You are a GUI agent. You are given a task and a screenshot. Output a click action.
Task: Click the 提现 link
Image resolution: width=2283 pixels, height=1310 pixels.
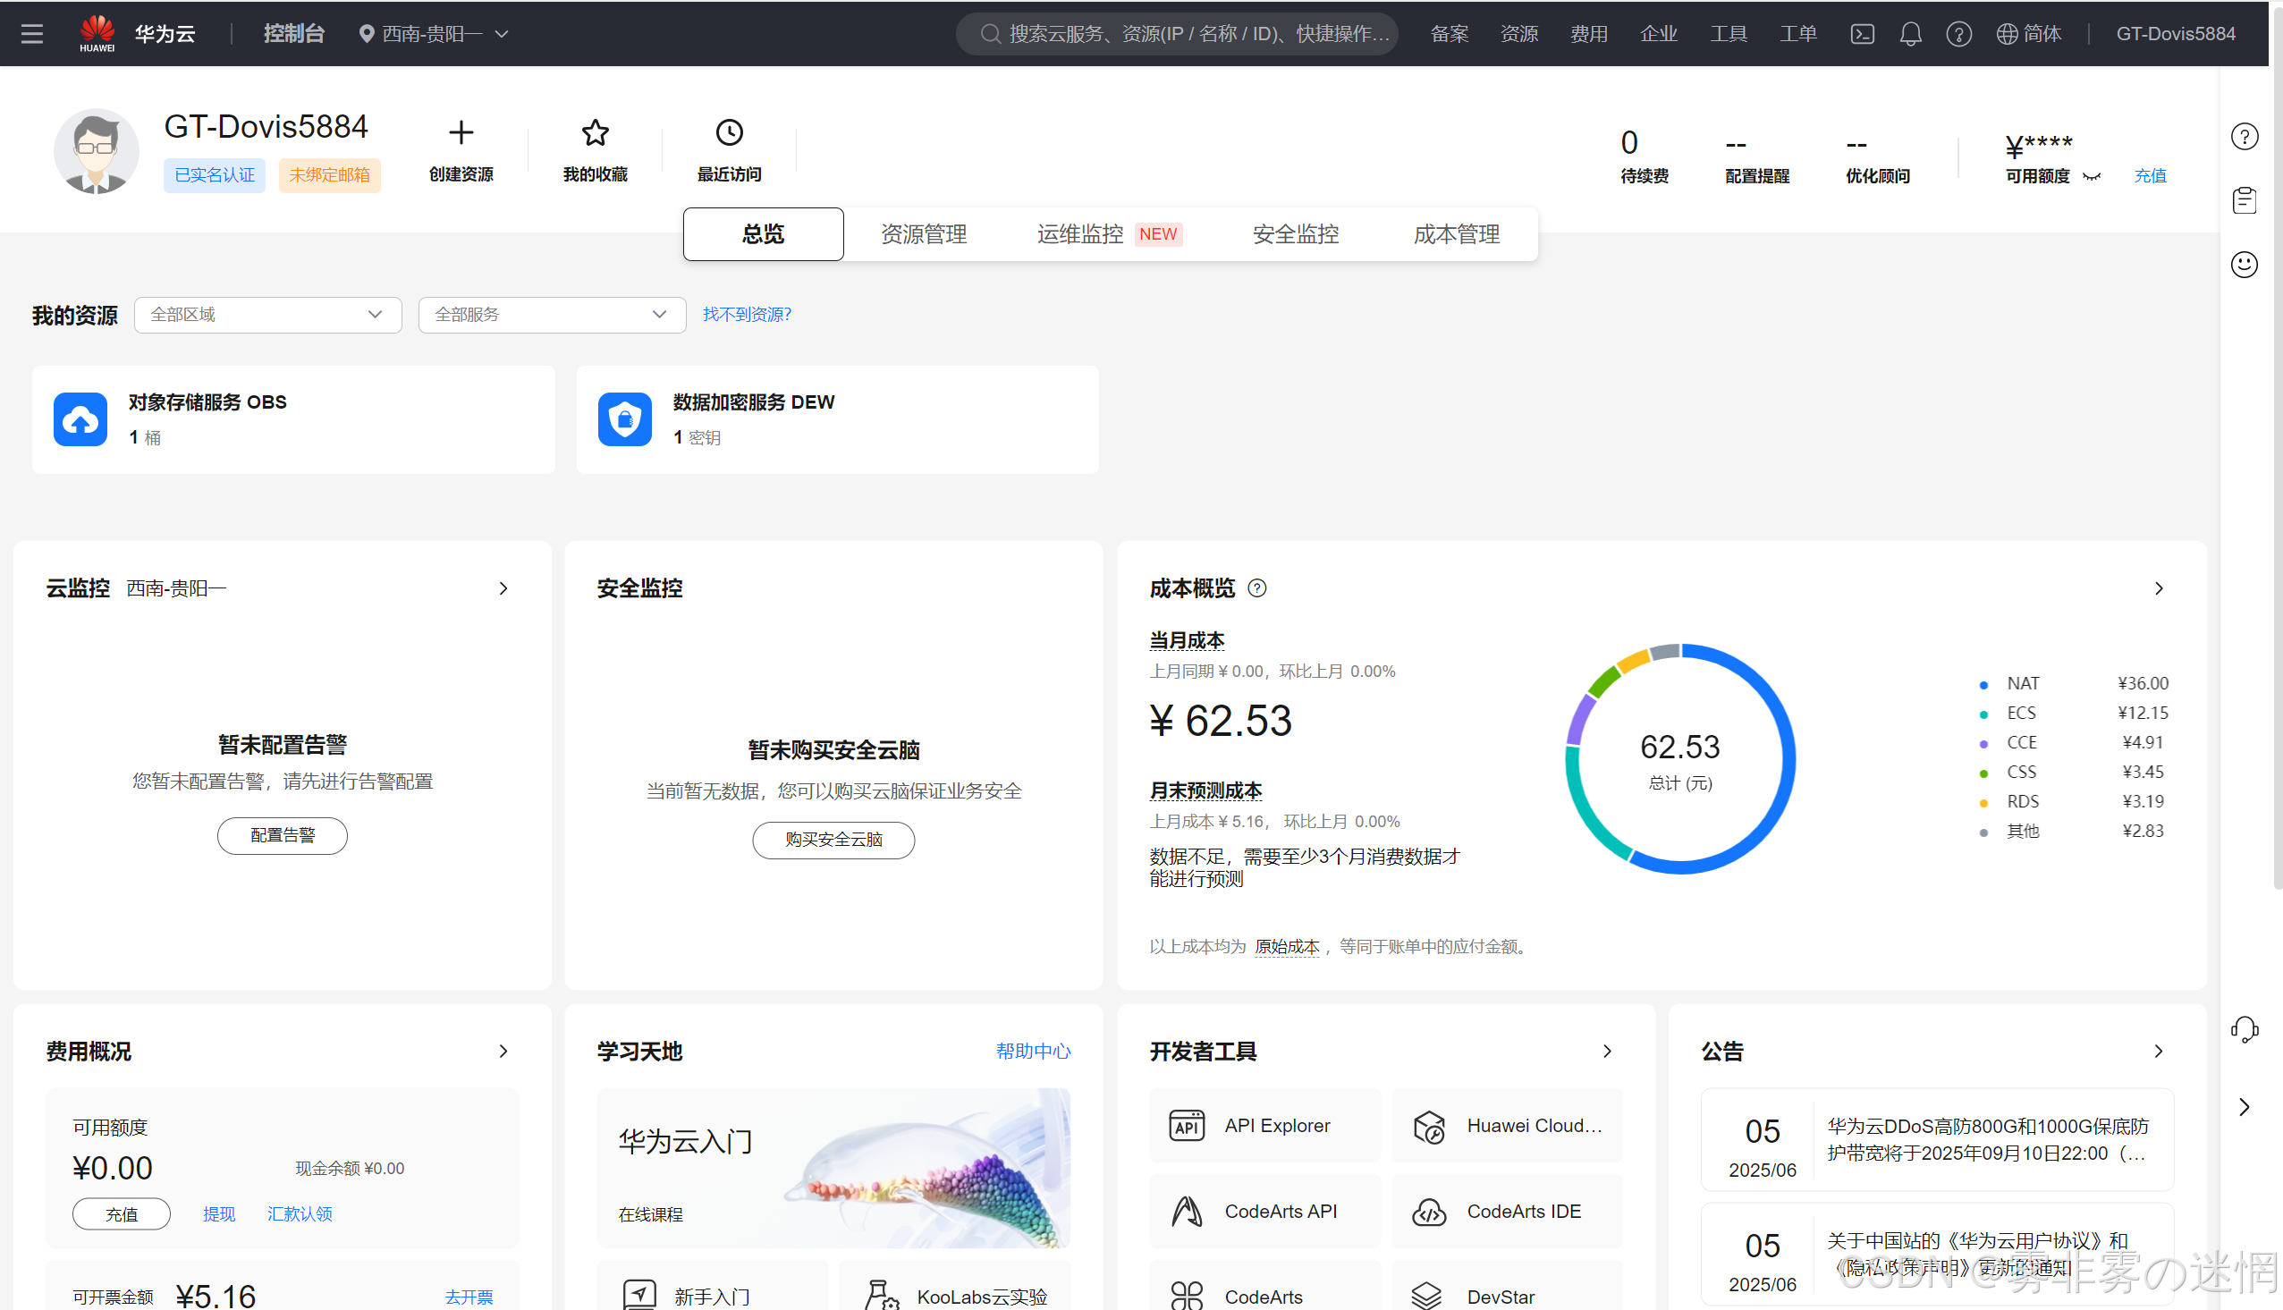coord(219,1214)
